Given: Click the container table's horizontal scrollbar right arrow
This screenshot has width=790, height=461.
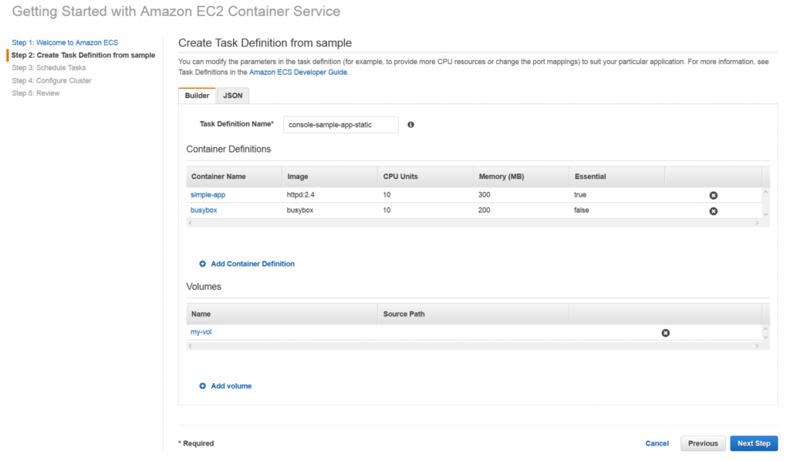Looking at the screenshot, I should (x=757, y=223).
